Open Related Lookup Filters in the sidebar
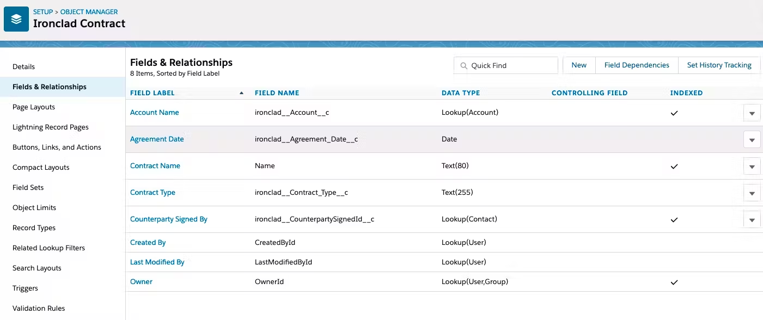Screen dimensions: 763x320 tap(48, 248)
